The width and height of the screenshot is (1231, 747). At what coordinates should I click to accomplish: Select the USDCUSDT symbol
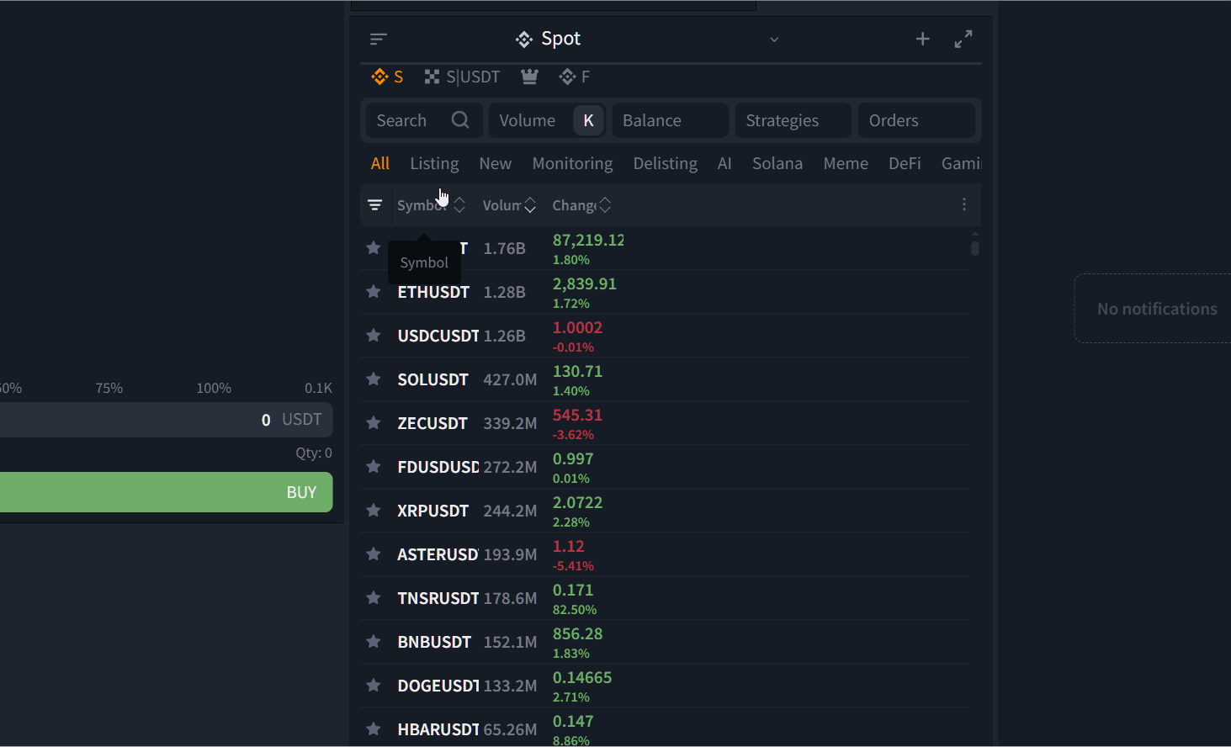click(438, 336)
